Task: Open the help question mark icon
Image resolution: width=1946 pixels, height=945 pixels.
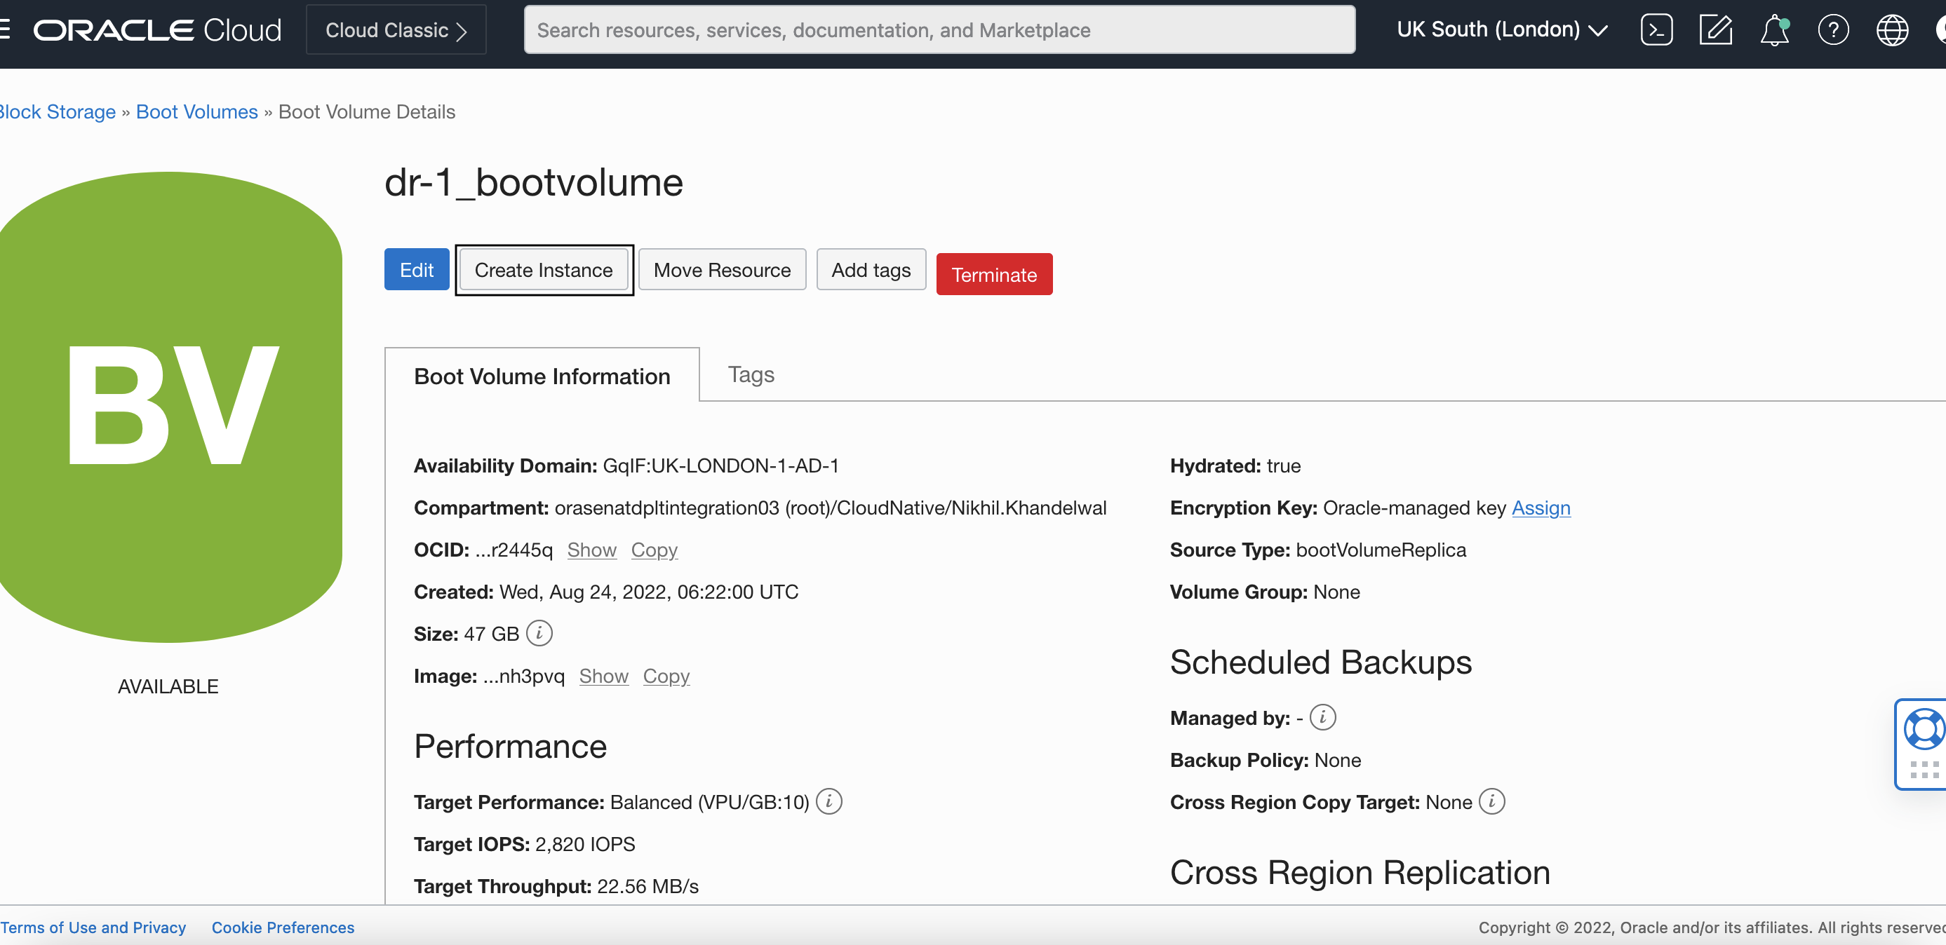Action: [x=1834, y=29]
